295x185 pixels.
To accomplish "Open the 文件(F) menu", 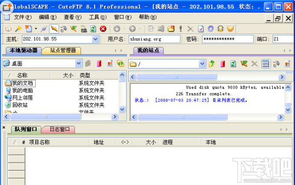I will 23,17.
